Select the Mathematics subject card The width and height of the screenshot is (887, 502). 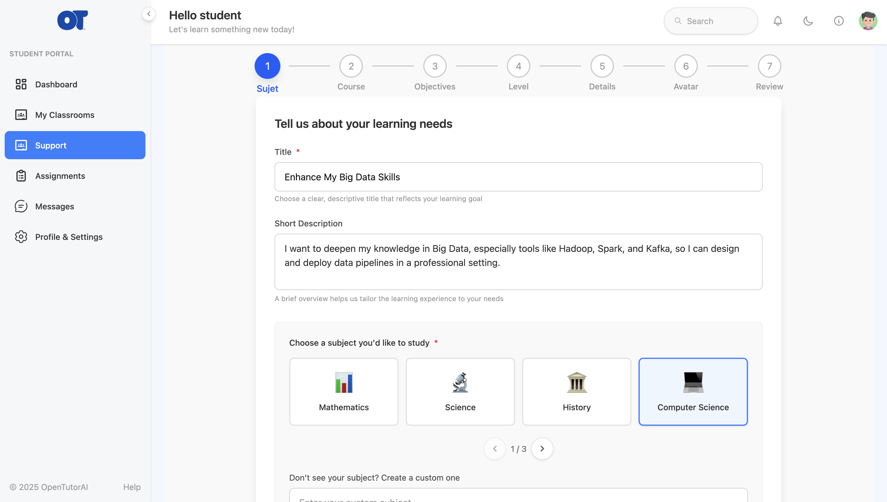[343, 391]
